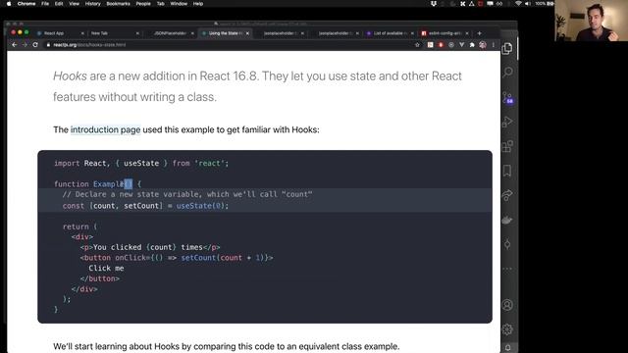Open the Bookmarks menu

[118, 4]
